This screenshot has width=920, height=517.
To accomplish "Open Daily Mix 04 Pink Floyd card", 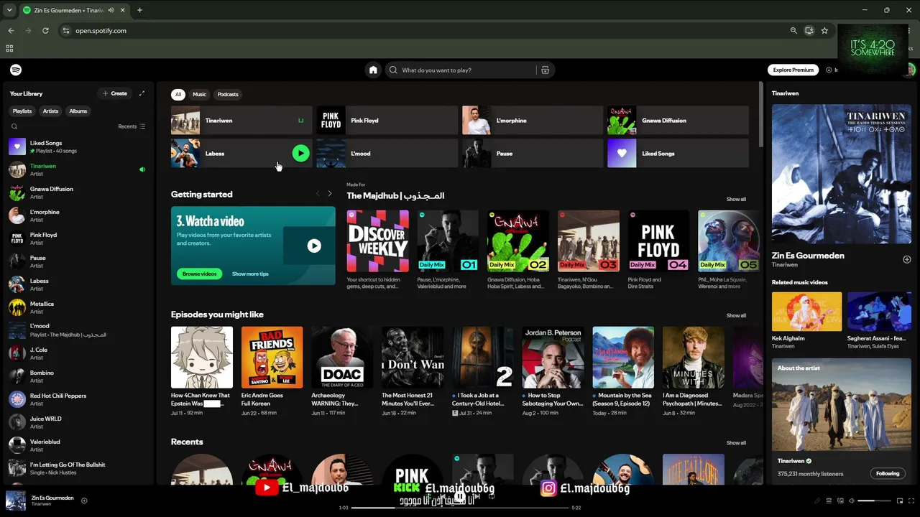I will [659, 250].
